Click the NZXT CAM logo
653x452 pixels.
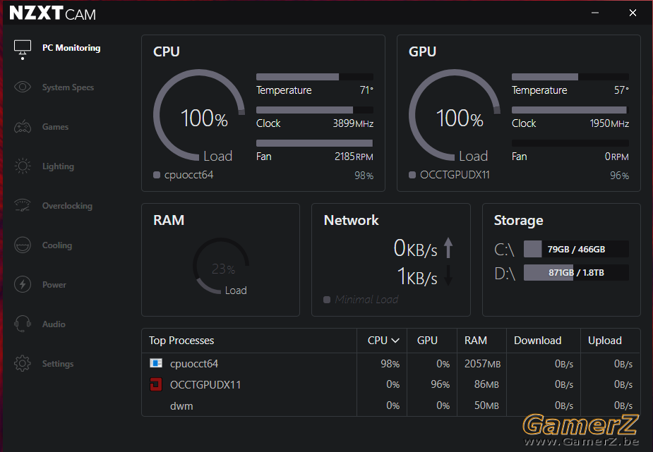[x=52, y=13]
